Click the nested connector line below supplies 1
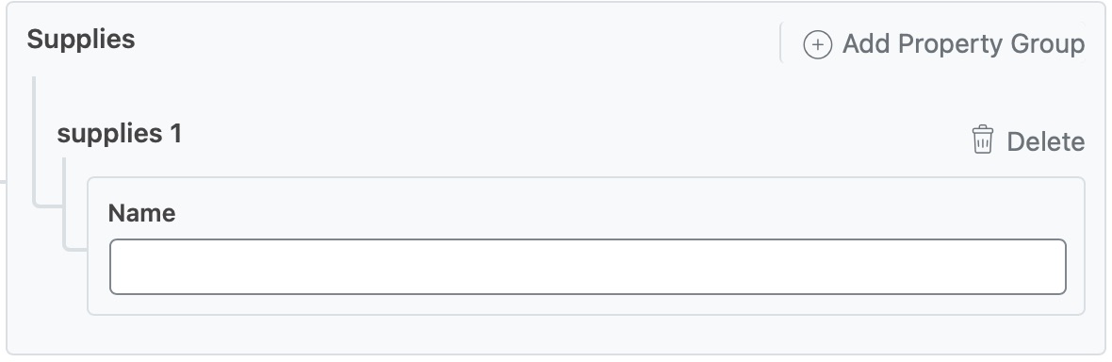Viewport: 1112px width, 362px height. [x=65, y=205]
